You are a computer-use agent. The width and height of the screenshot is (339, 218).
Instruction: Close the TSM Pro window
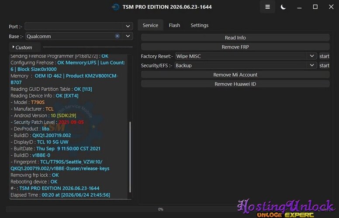coord(331,7)
